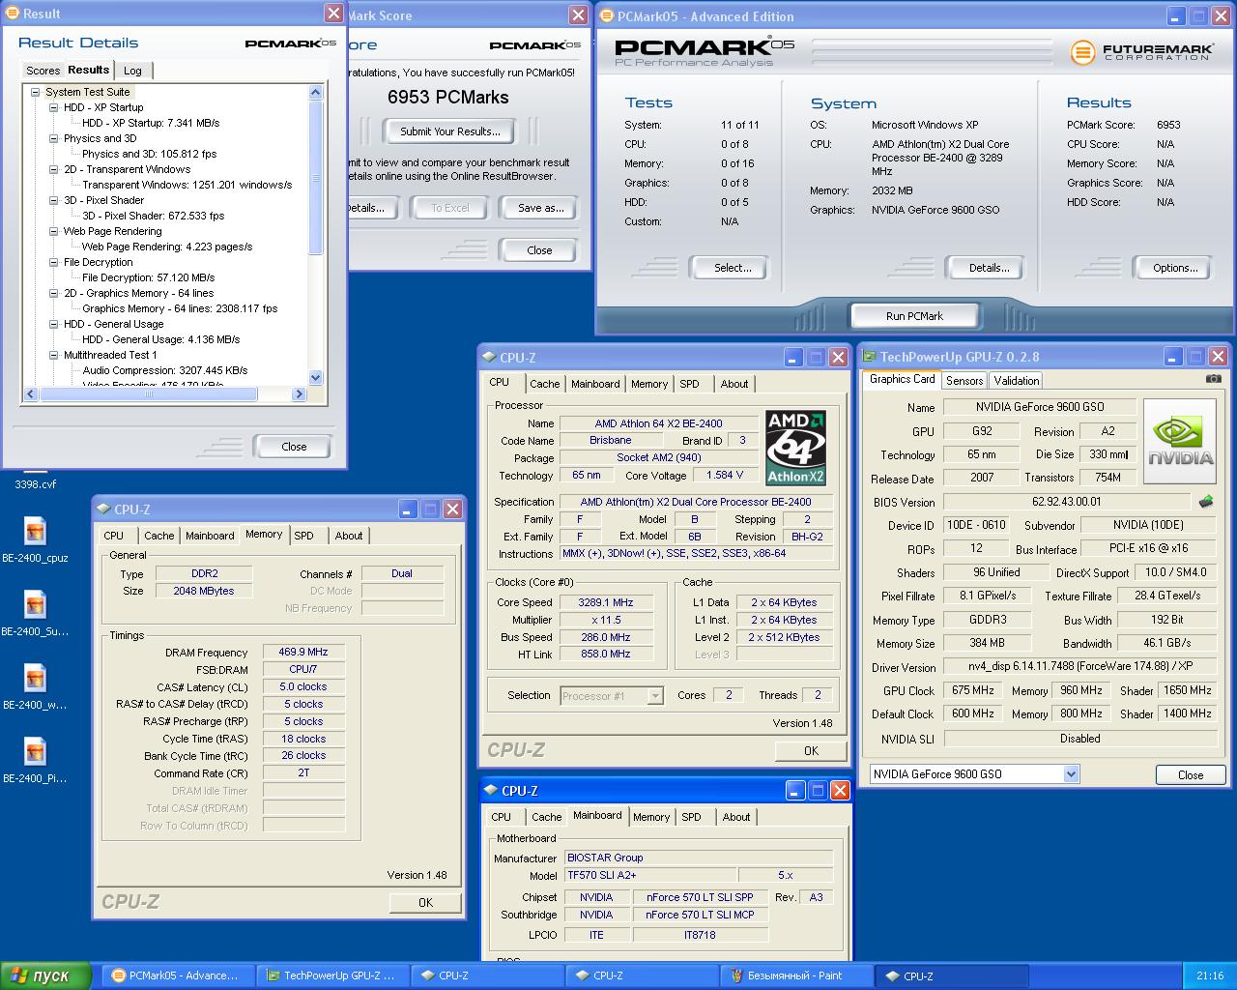Click Core Speed value 3289.1 MHz
The height and width of the screenshot is (990, 1237).
click(606, 602)
